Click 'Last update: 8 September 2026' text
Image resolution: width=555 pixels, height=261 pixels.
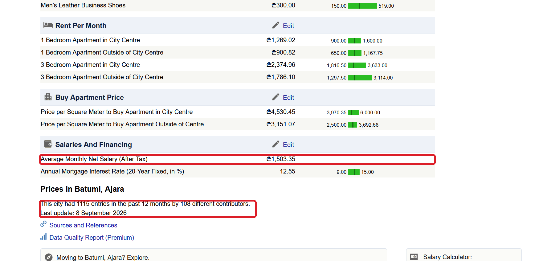click(x=84, y=213)
